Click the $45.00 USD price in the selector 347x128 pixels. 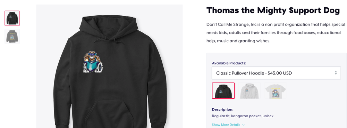coord(280,73)
